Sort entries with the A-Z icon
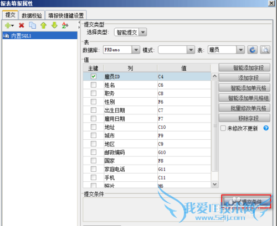 [x=65, y=25]
